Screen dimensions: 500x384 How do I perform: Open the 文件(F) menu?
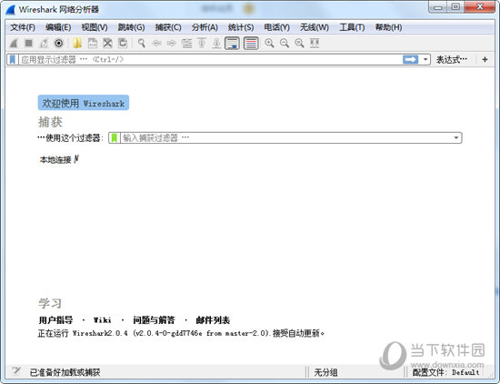click(23, 27)
